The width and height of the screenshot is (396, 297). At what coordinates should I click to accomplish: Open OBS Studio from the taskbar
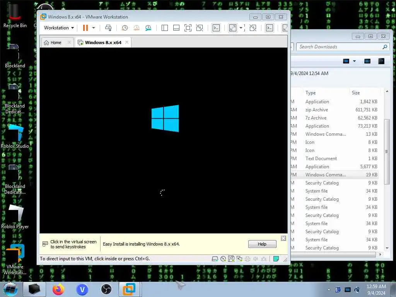106,289
